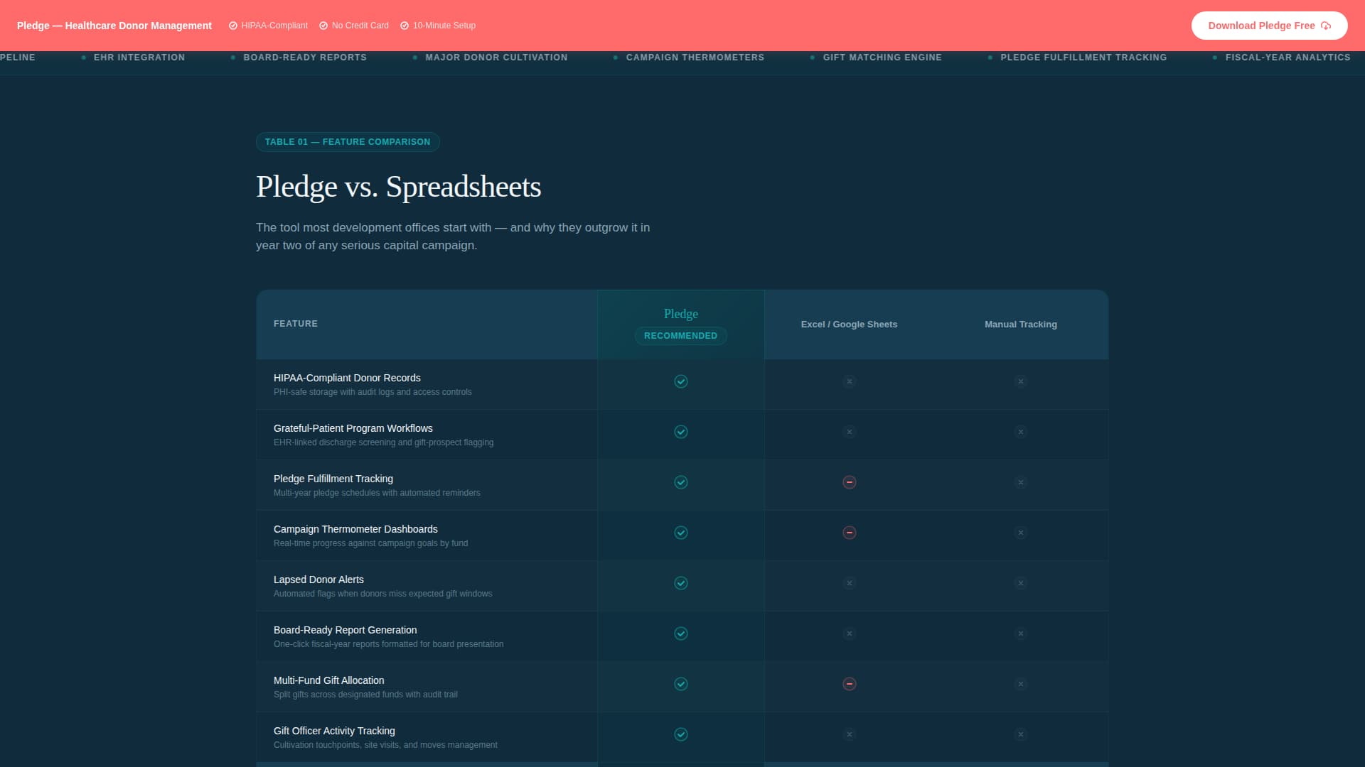Click Pledge checkmark for Grateful-Patient Program Workflows
This screenshot has width=1365, height=767.
(681, 432)
